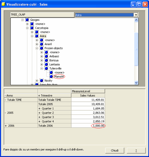
Task: Expand the Aribasci tree node
Action: 42,56
